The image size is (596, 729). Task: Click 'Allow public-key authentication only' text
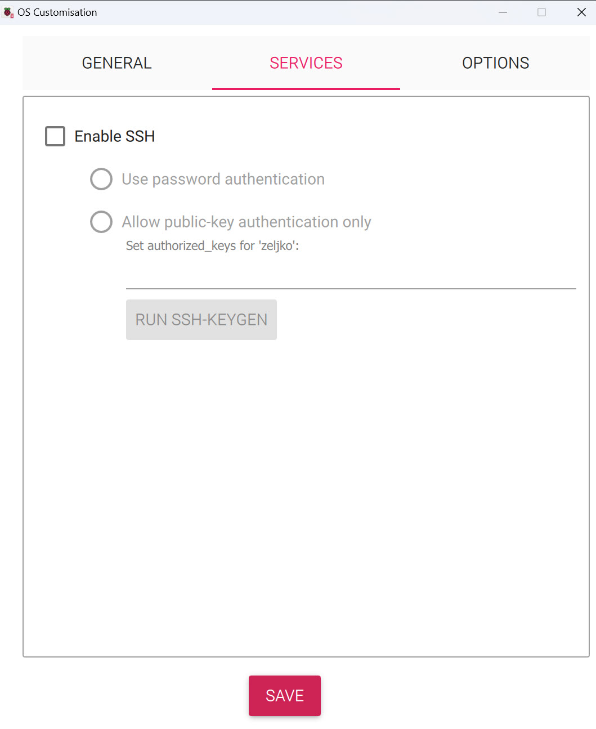tap(247, 222)
